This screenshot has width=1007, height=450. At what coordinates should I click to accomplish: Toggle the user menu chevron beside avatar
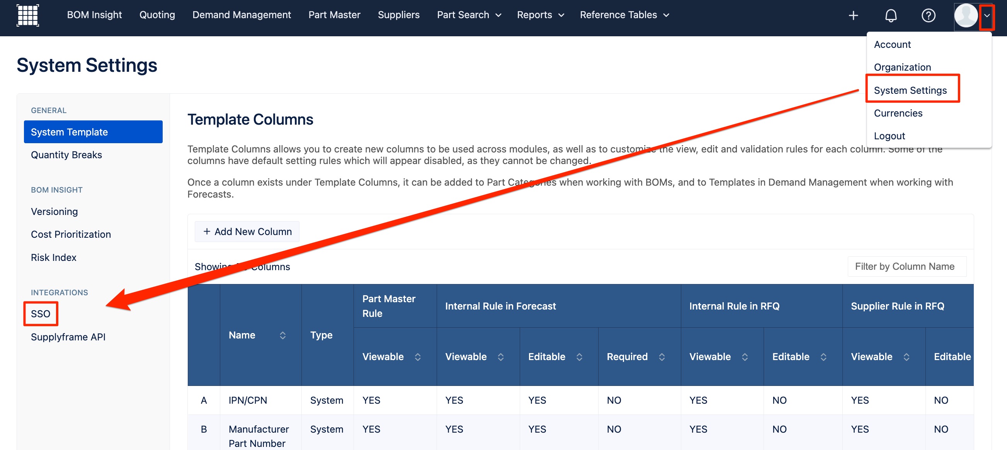point(987,15)
